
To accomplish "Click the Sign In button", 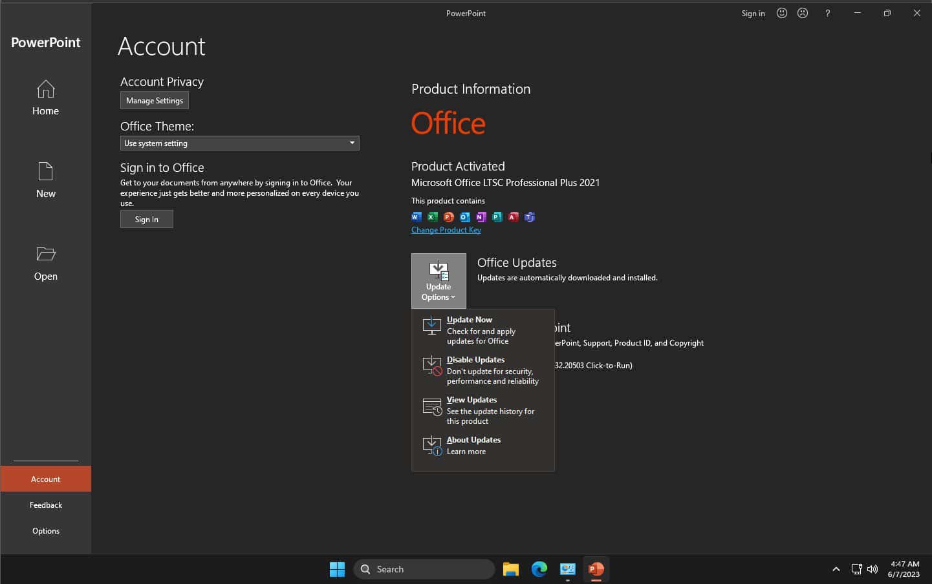I will tap(147, 220).
